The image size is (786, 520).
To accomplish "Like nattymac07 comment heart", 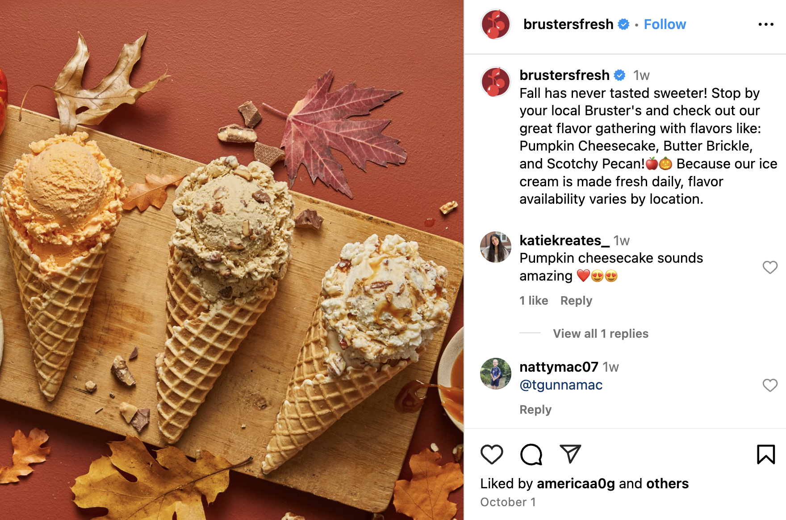I will 770,385.
